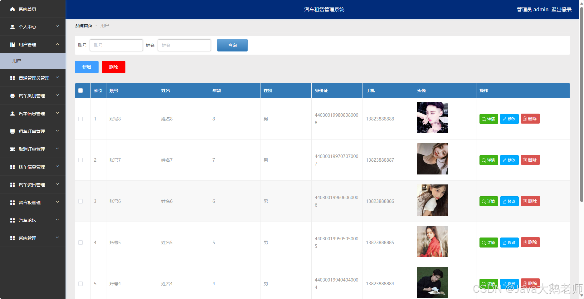Click the 姓名 search input field
Viewport: 584px width, 299px height.
coord(184,45)
